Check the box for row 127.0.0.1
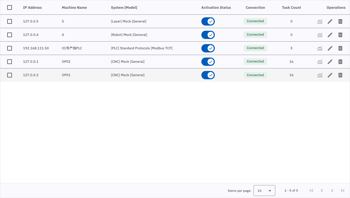Viewport: 350px width, 198px height. click(x=10, y=62)
